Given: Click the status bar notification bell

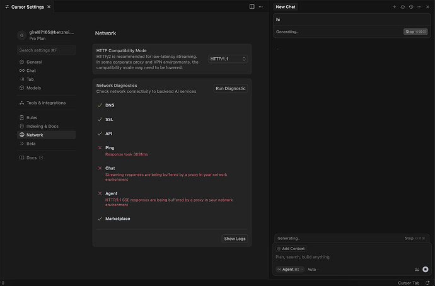Looking at the screenshot, I should pos(427,283).
